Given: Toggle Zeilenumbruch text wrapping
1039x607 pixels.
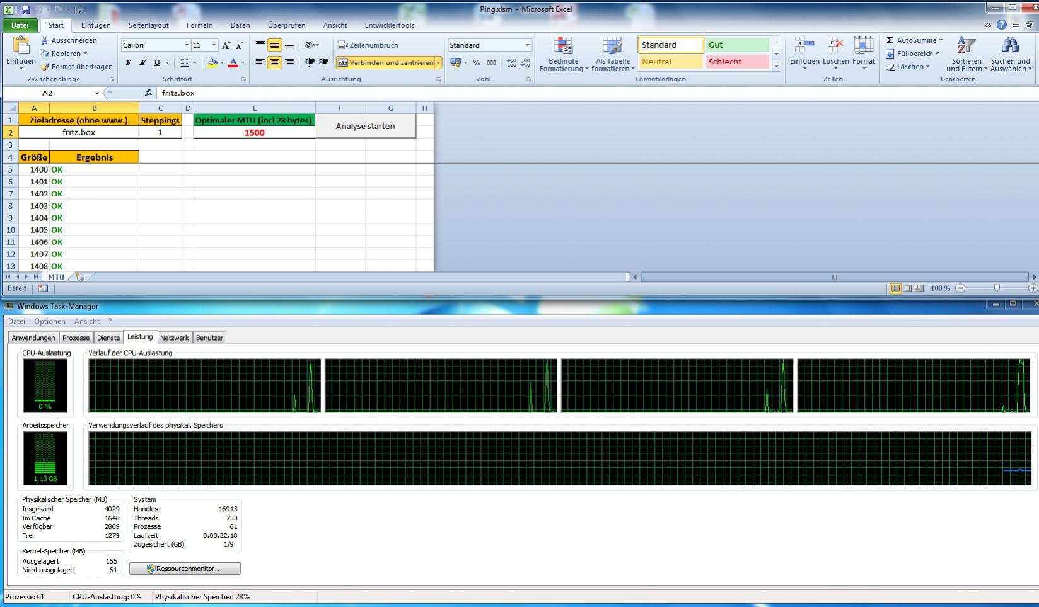Looking at the screenshot, I should point(368,45).
